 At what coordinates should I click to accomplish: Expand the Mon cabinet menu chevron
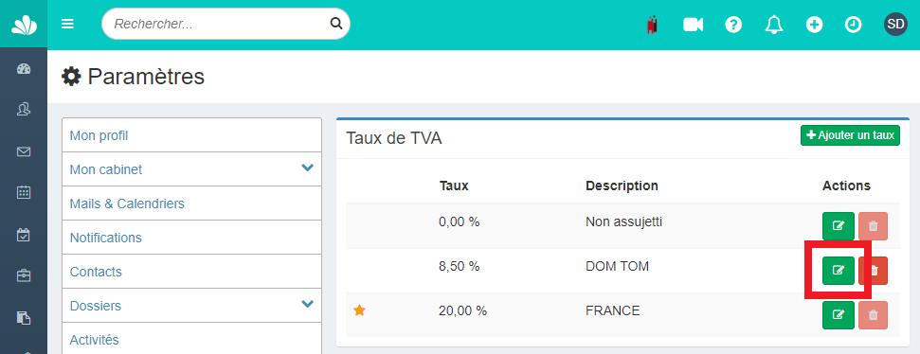click(307, 168)
